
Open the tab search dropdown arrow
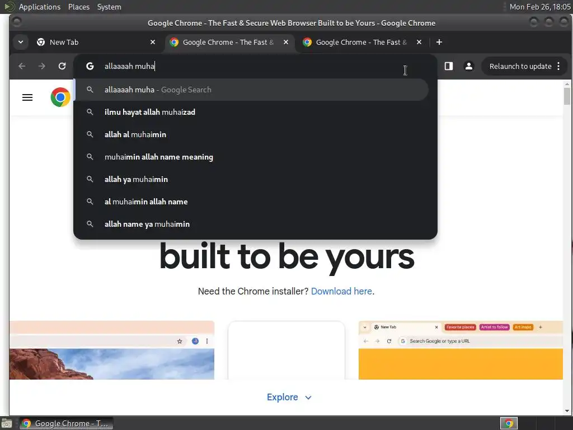tap(21, 42)
